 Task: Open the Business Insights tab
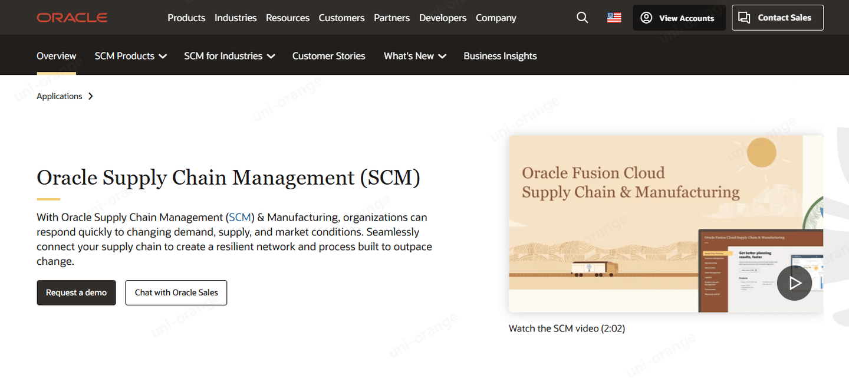tap(500, 56)
